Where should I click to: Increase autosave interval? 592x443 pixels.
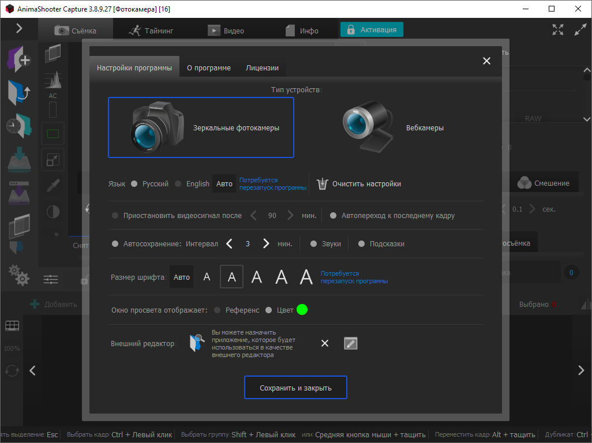coord(266,244)
